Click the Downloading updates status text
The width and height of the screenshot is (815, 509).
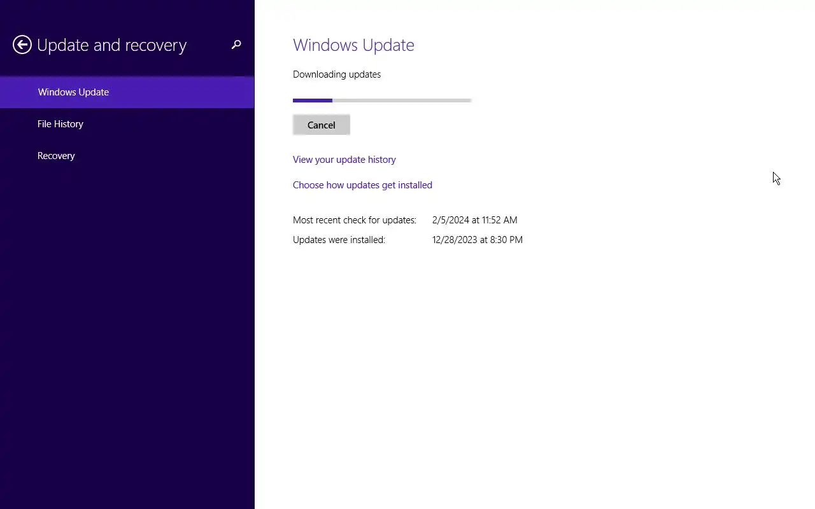click(x=337, y=74)
